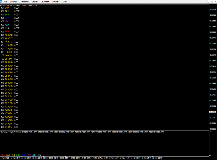Click the EURUSD pair row #15

coord(9,83)
